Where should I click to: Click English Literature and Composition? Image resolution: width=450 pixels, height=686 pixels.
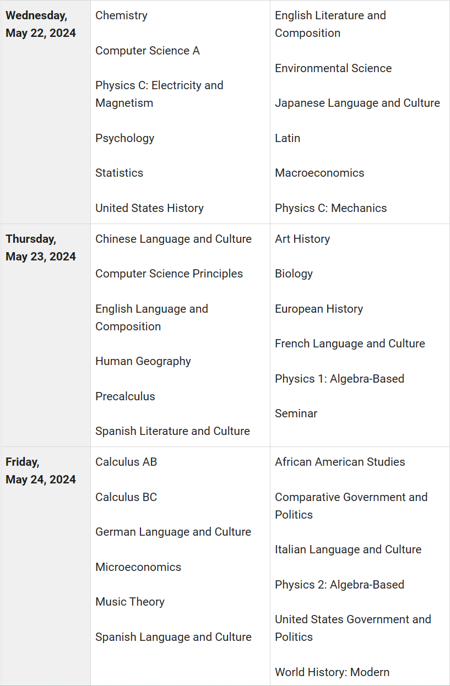click(330, 24)
